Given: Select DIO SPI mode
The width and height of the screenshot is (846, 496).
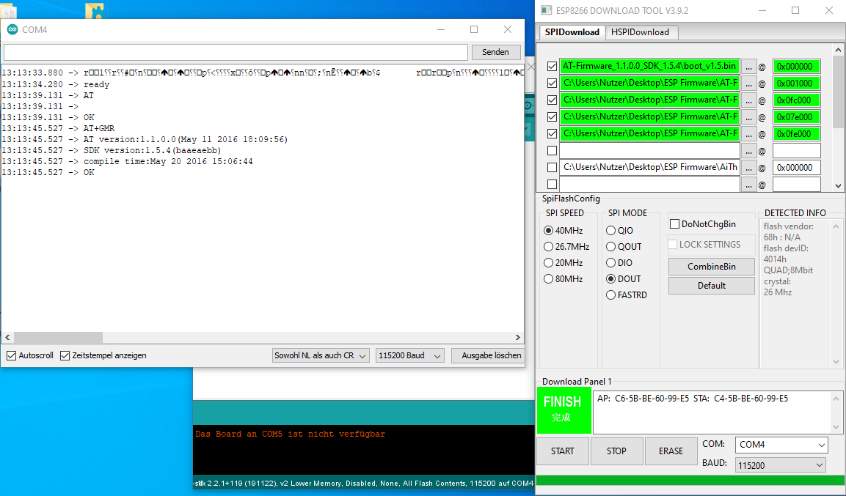Looking at the screenshot, I should click(x=610, y=263).
